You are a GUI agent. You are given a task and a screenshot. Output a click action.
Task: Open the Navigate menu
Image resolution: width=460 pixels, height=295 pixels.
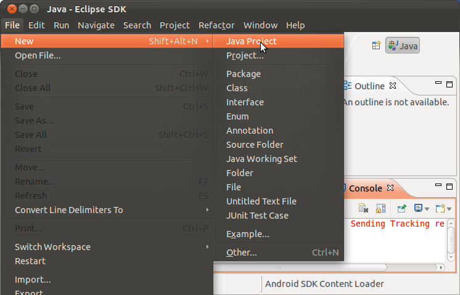point(96,25)
